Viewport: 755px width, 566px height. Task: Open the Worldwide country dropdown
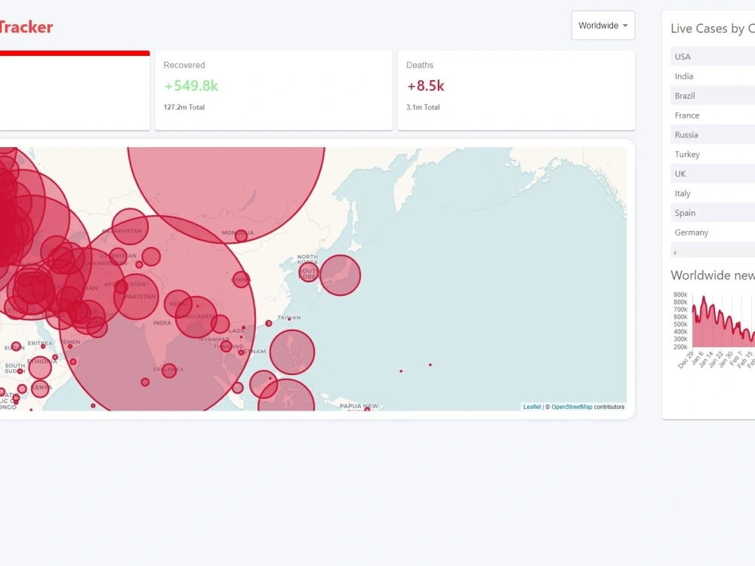602,26
